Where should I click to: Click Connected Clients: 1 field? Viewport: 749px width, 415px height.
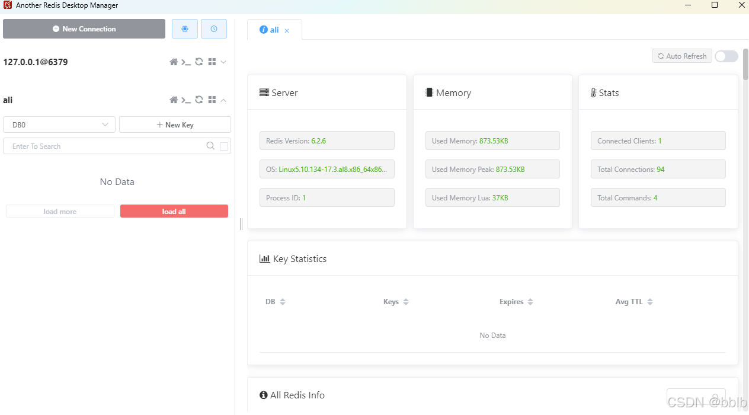coord(658,141)
